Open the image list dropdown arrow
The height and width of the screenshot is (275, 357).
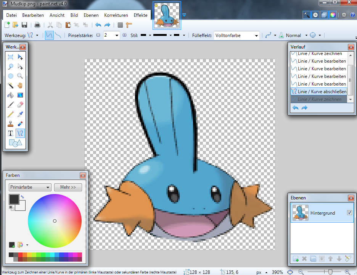pos(184,15)
